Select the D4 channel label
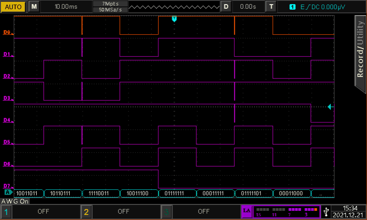The width and height of the screenshot is (367, 220). 7,120
